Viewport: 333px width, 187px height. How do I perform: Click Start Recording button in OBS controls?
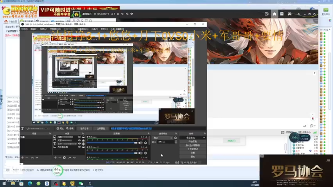tap(193, 142)
